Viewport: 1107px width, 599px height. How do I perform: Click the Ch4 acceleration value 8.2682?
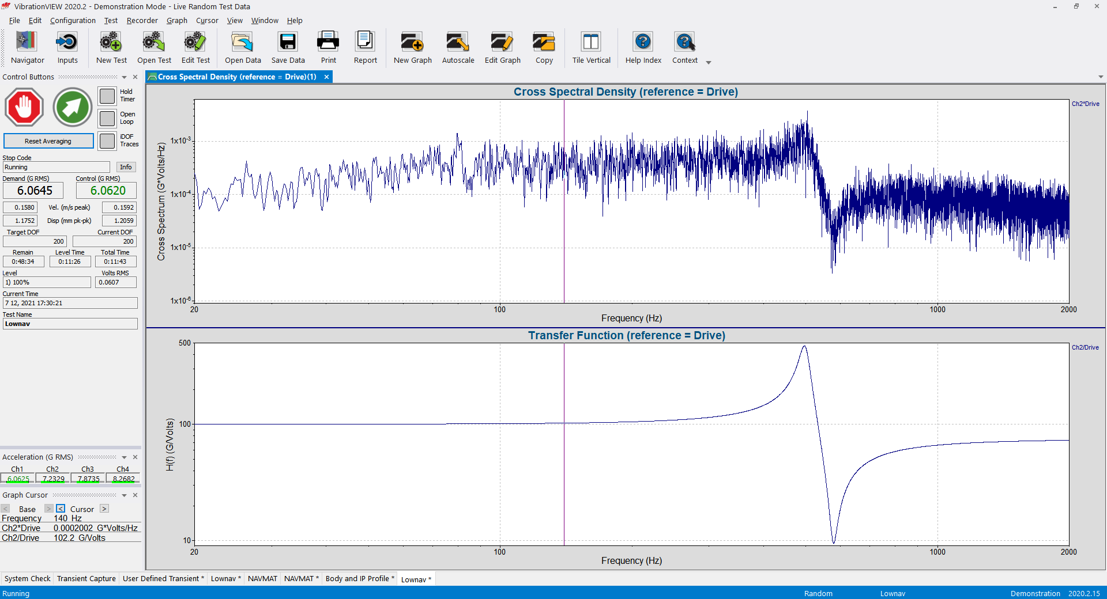tap(123, 479)
